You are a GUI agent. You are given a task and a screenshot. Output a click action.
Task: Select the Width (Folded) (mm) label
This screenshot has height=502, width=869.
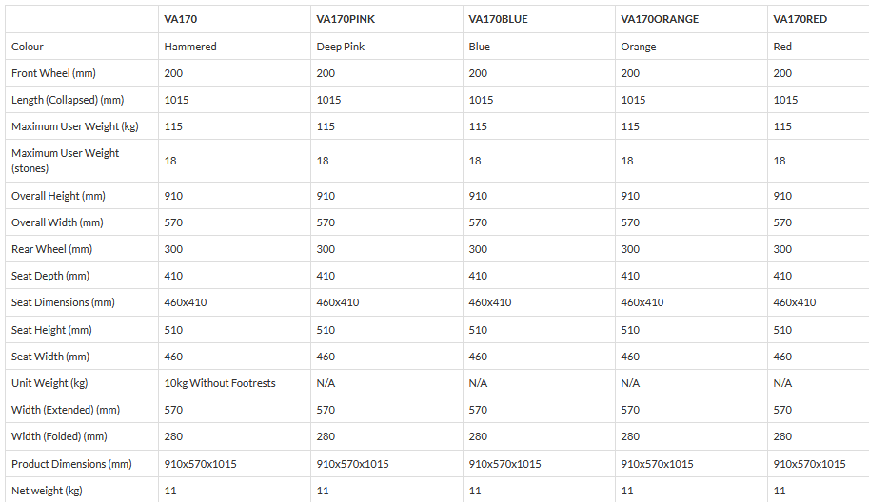pyautogui.click(x=59, y=436)
